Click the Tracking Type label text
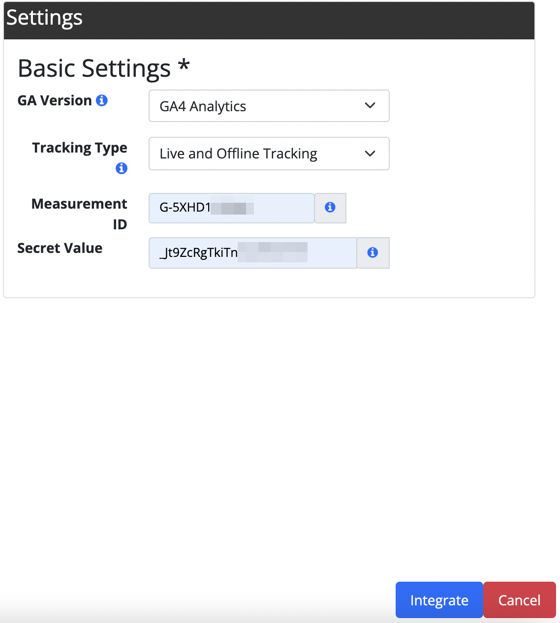560x623 pixels. [80, 148]
